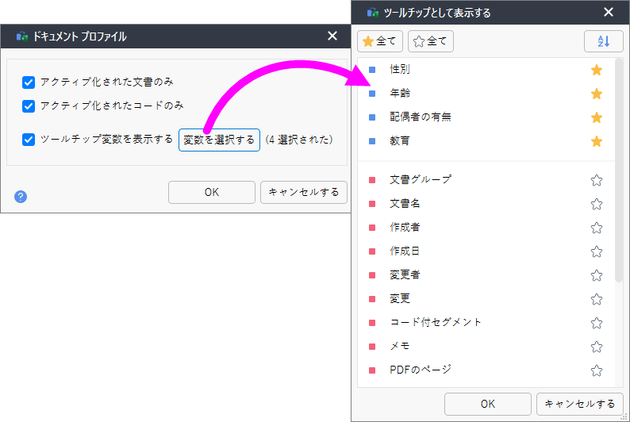Star the 変更 variable
The width and height of the screenshot is (630, 422).
[596, 299]
